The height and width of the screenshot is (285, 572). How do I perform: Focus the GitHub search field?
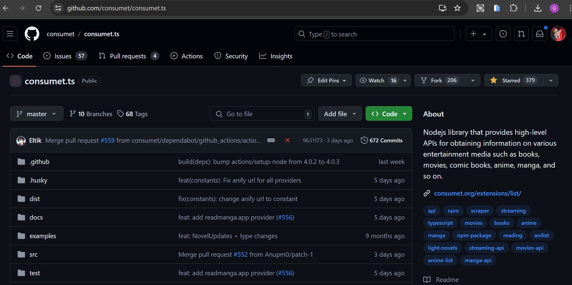point(374,34)
